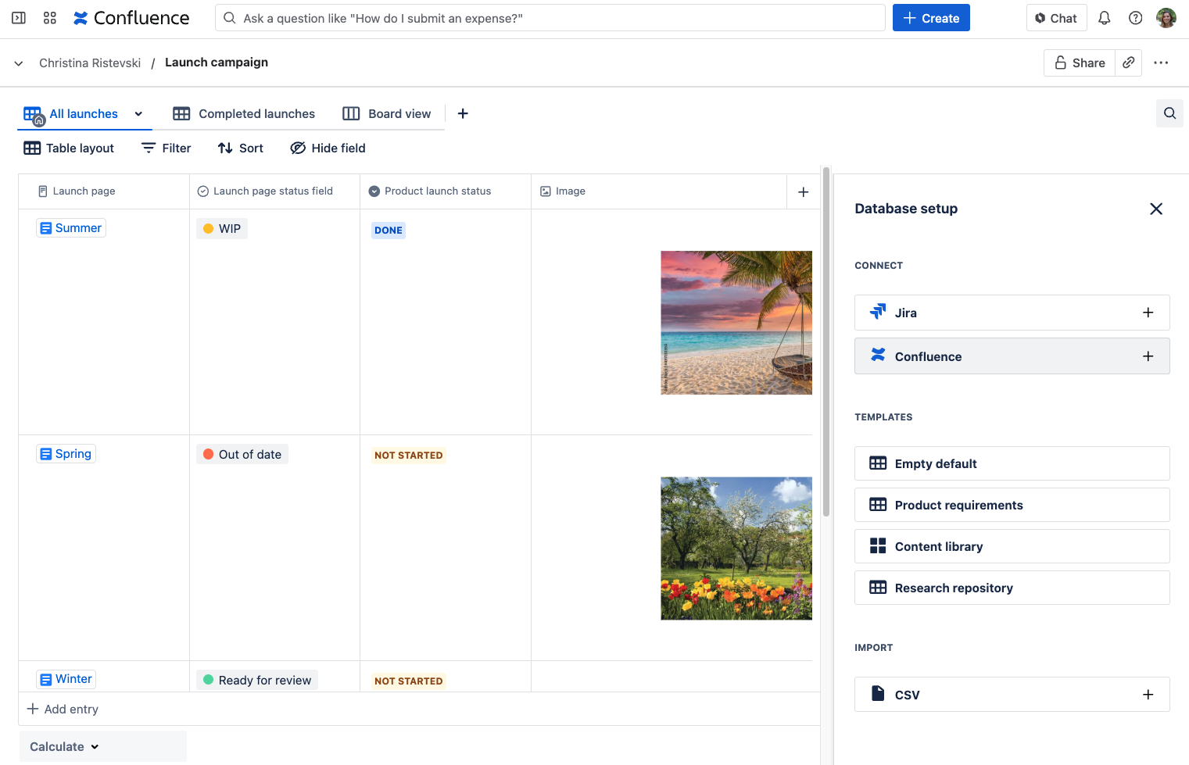
Task: Open the Sort menu
Action: (x=240, y=148)
